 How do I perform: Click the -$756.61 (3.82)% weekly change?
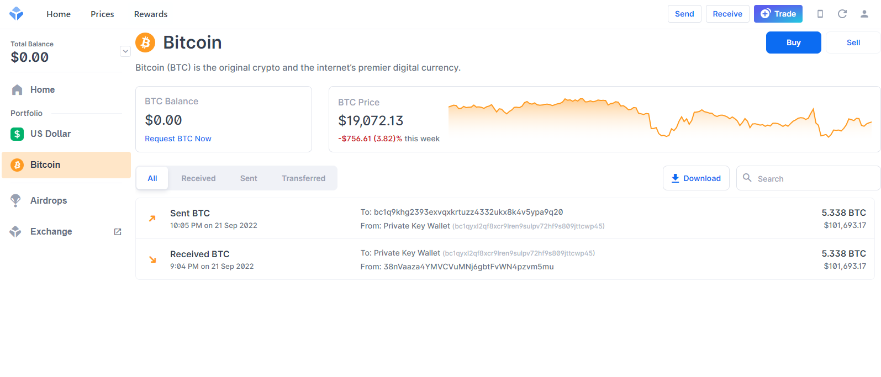[370, 139]
